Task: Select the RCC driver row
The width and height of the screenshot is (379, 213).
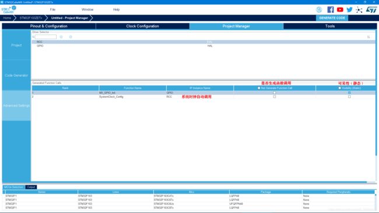Action: coord(203,42)
